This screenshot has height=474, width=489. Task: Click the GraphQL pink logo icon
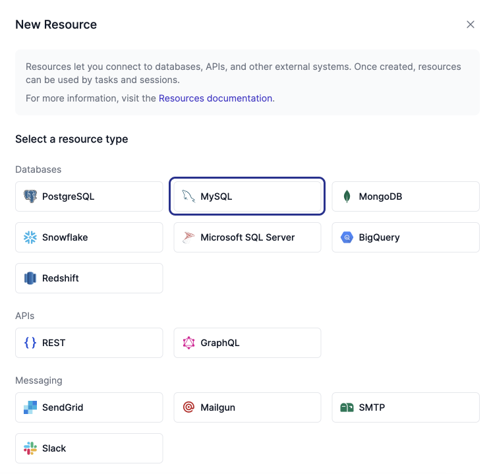pyautogui.click(x=188, y=343)
